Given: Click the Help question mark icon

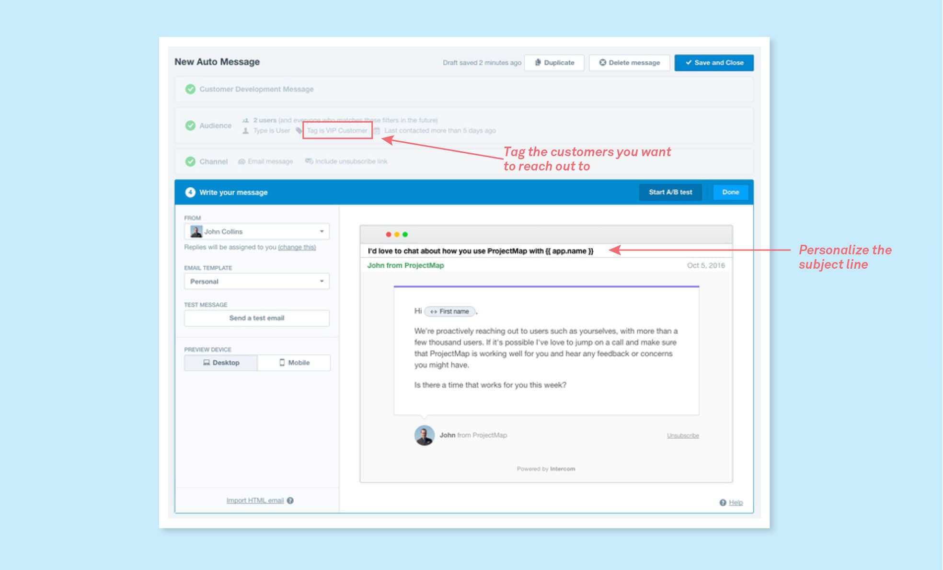Looking at the screenshot, I should coord(723,502).
